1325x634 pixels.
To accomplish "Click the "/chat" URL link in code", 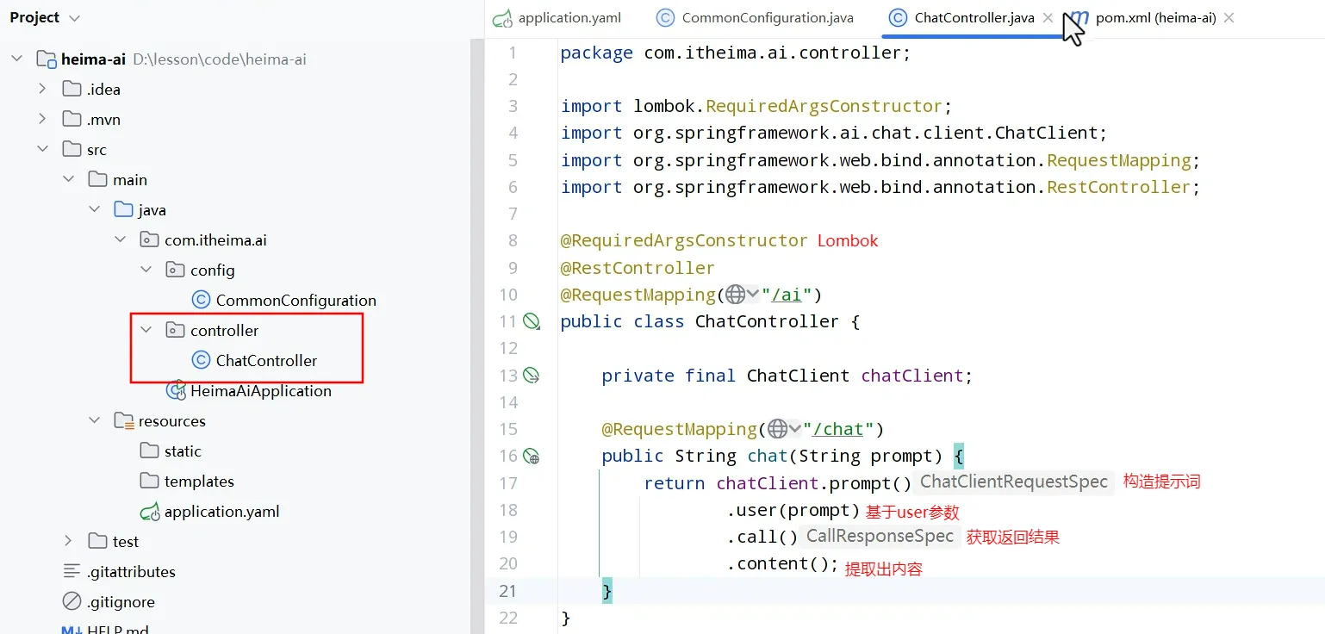I will 838,429.
